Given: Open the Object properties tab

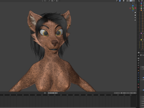Looking at the screenshot, I should (x=138, y=70).
